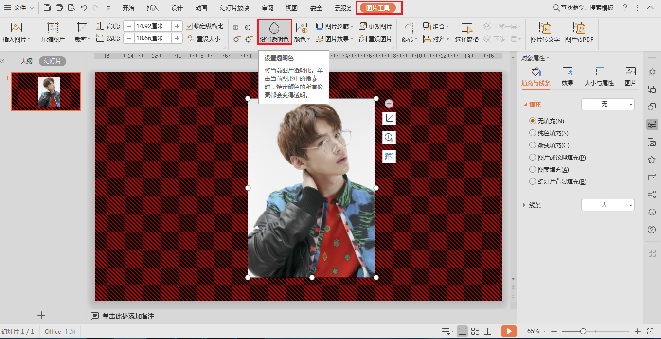The height and width of the screenshot is (339, 661).
Task: Click the Reset Size (重设大小) button
Action: tap(204, 39)
